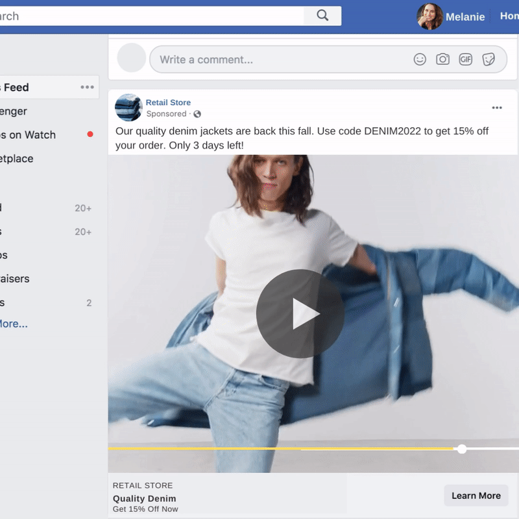Attach a photo using the camera icon
Screen dimensions: 519x519
tap(442, 59)
